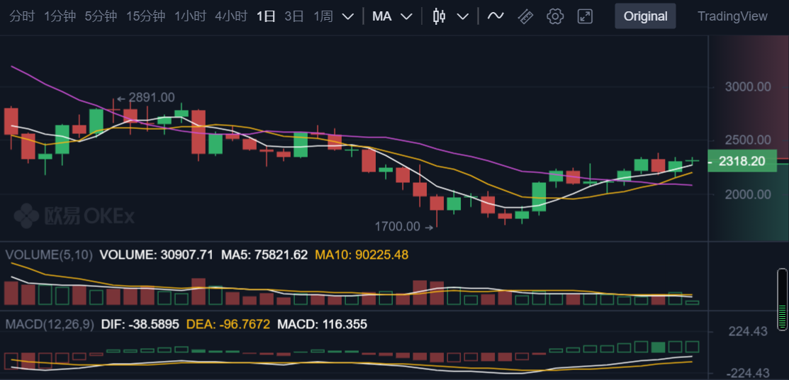Select the 分时 time-share interval
This screenshot has height=380, width=789.
[22, 16]
